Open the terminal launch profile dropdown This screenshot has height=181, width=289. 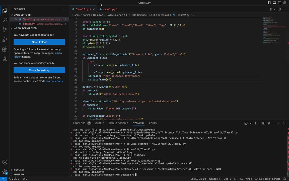click(x=259, y=123)
